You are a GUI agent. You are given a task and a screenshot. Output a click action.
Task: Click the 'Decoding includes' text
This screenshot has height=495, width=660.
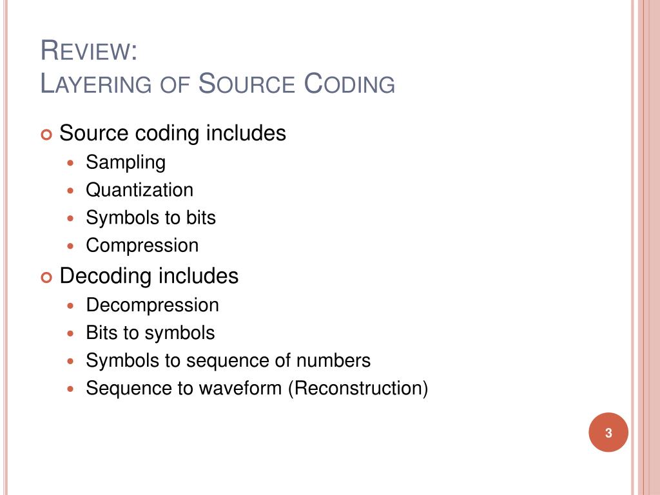[149, 276]
